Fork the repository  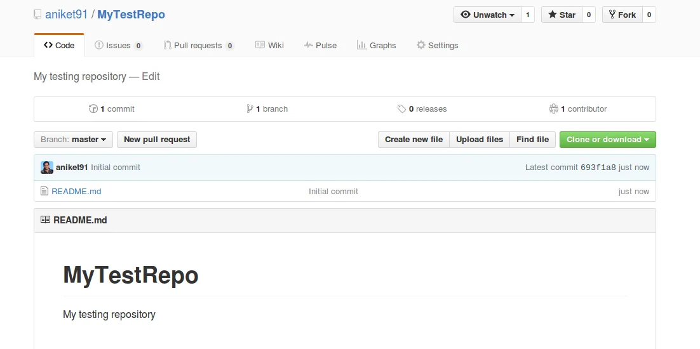pyautogui.click(x=623, y=15)
